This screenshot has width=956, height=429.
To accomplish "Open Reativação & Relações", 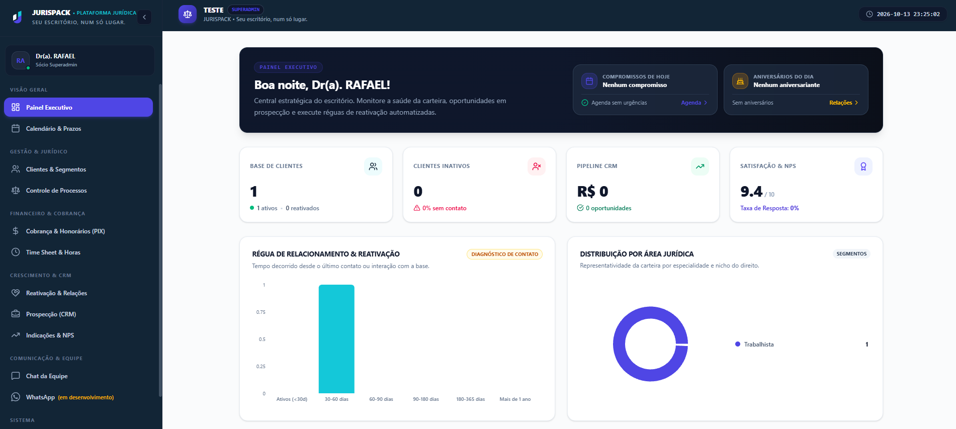I will coord(78,293).
